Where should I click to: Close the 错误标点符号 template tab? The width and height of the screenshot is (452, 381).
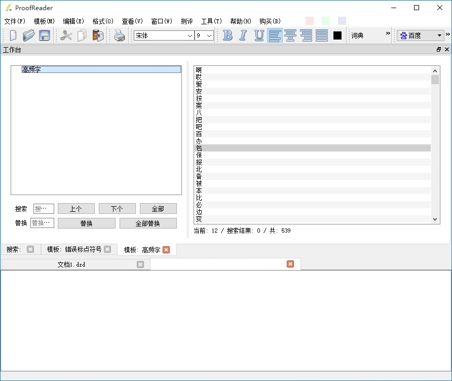coord(107,249)
